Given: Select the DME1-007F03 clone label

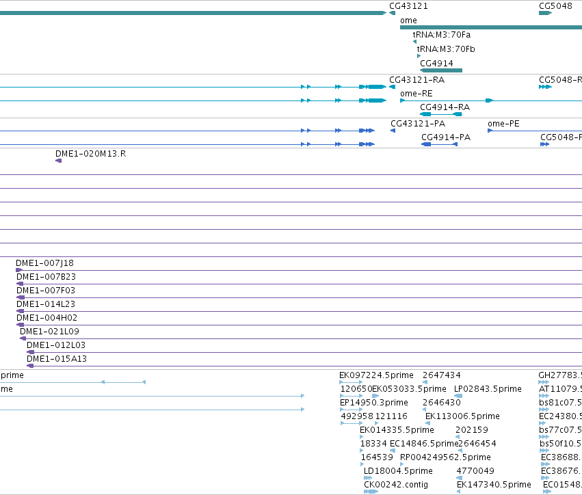Looking at the screenshot, I should pos(46,291).
